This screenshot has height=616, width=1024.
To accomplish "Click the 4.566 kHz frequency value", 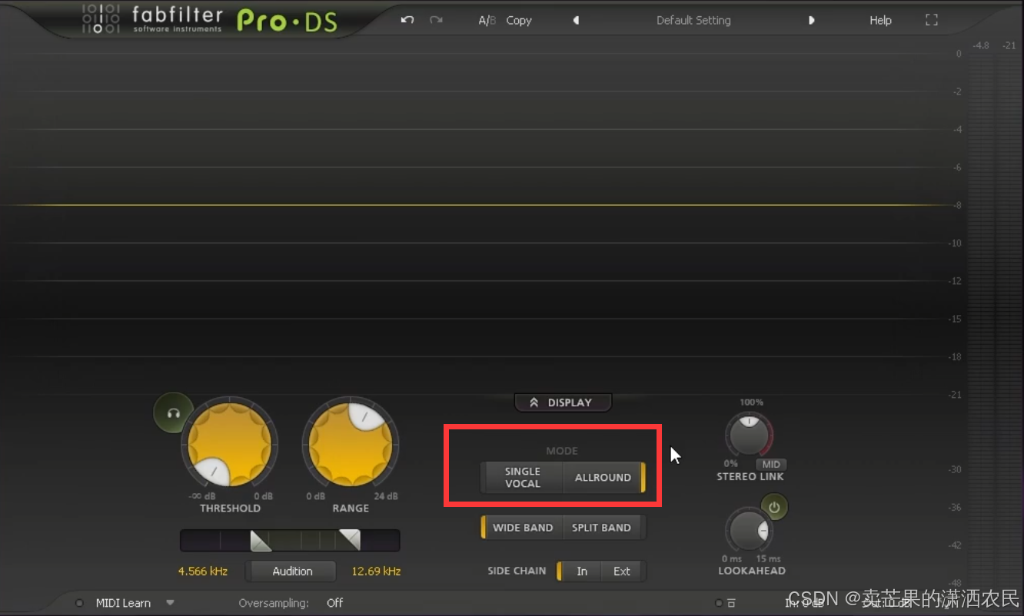I will tap(203, 571).
